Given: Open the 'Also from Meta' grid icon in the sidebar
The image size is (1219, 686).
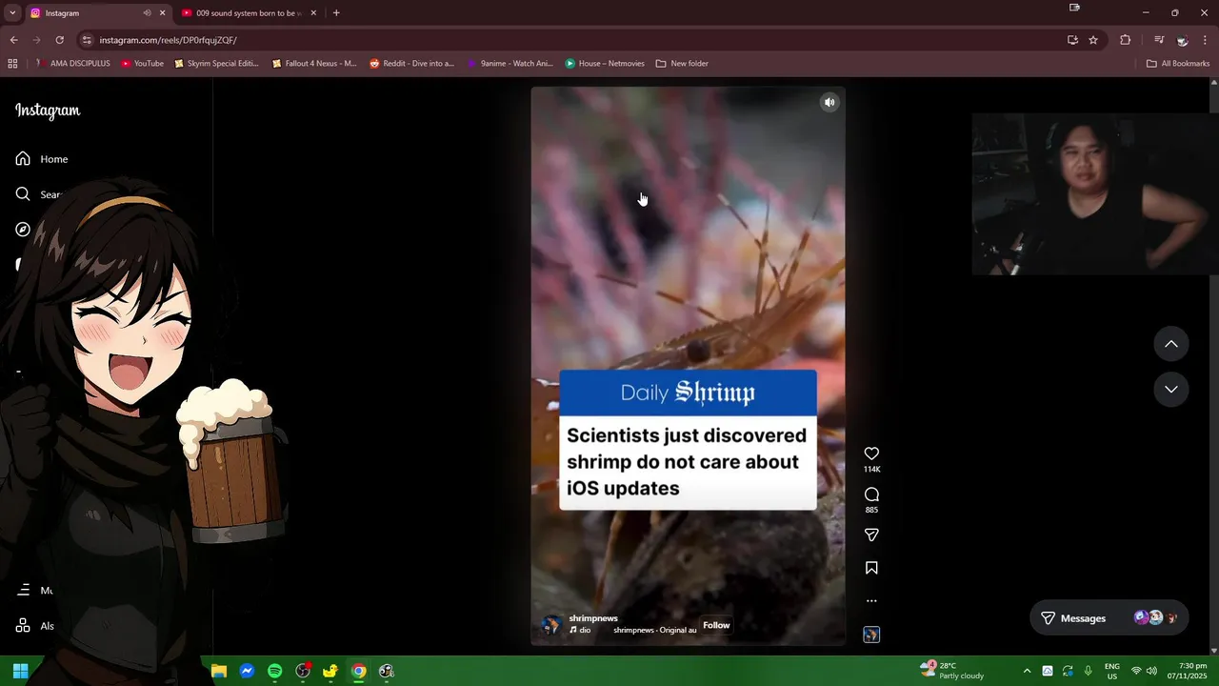Looking at the screenshot, I should [23, 626].
